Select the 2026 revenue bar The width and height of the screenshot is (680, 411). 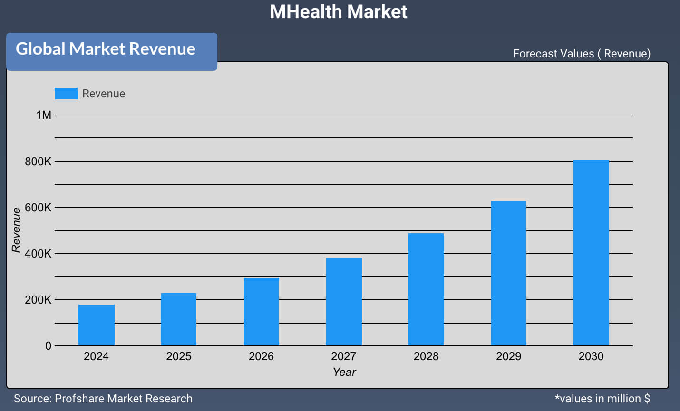pyautogui.click(x=261, y=312)
